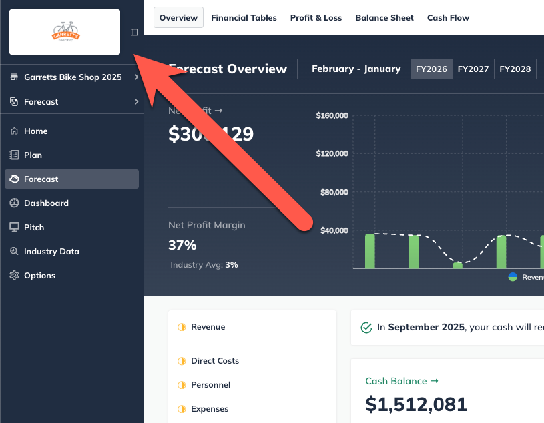Expand the Garretts Bike Shop 2025 chevron

pyautogui.click(x=136, y=77)
